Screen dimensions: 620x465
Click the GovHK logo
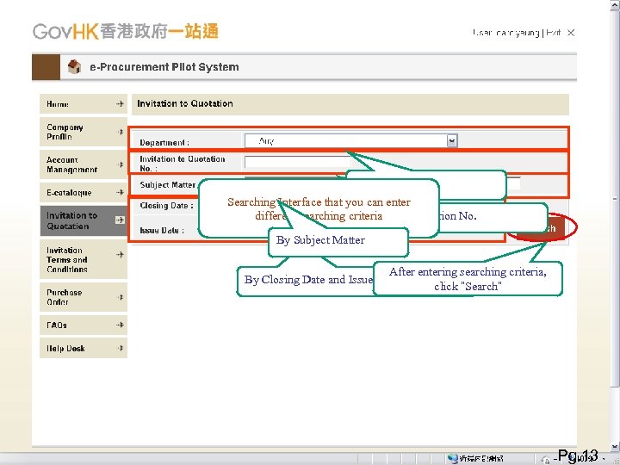[126, 32]
